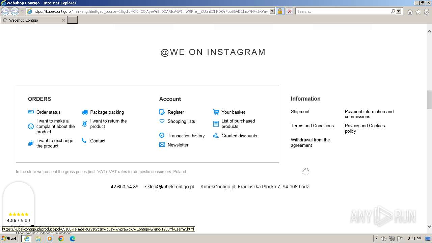Expand the address bar history dropdown
Image resolution: width=432 pixels, height=243 pixels.
click(x=272, y=11)
